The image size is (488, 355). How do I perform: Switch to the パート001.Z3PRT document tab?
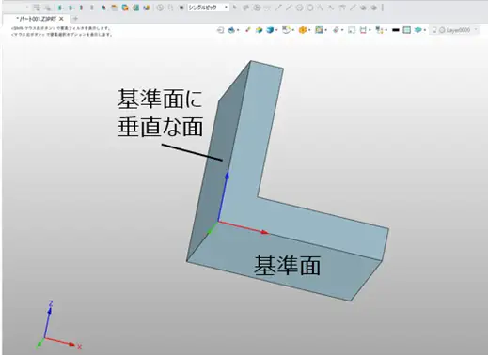pos(37,19)
